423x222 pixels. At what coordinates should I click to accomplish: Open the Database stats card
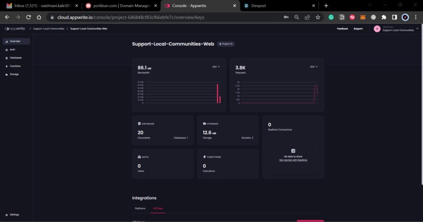(x=163, y=130)
